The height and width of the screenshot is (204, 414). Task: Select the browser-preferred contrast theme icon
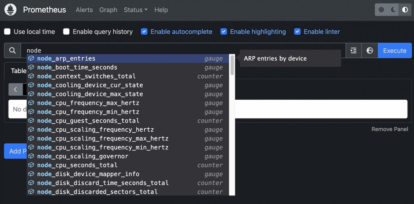click(405, 10)
